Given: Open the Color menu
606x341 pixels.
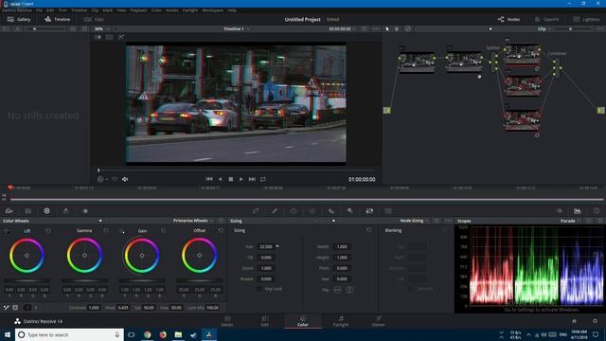Looking at the screenshot, I should pos(156,10).
